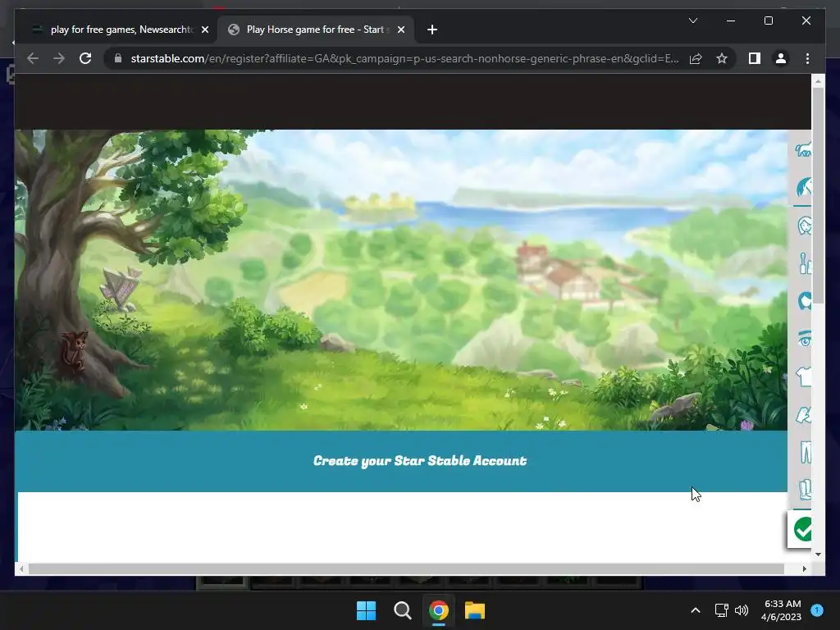
Task: Click 'Create your Star Stable Account' heading
Action: (420, 461)
